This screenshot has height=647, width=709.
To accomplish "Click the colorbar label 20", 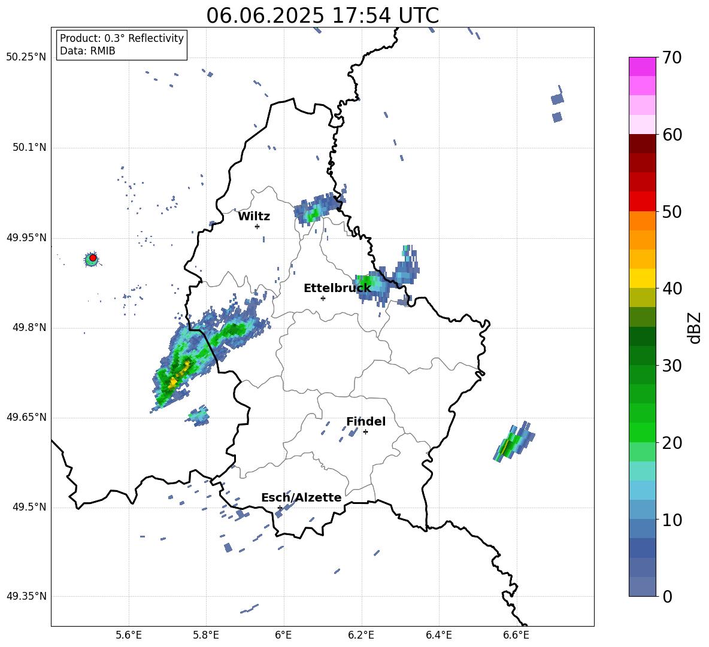I will coord(672,443).
